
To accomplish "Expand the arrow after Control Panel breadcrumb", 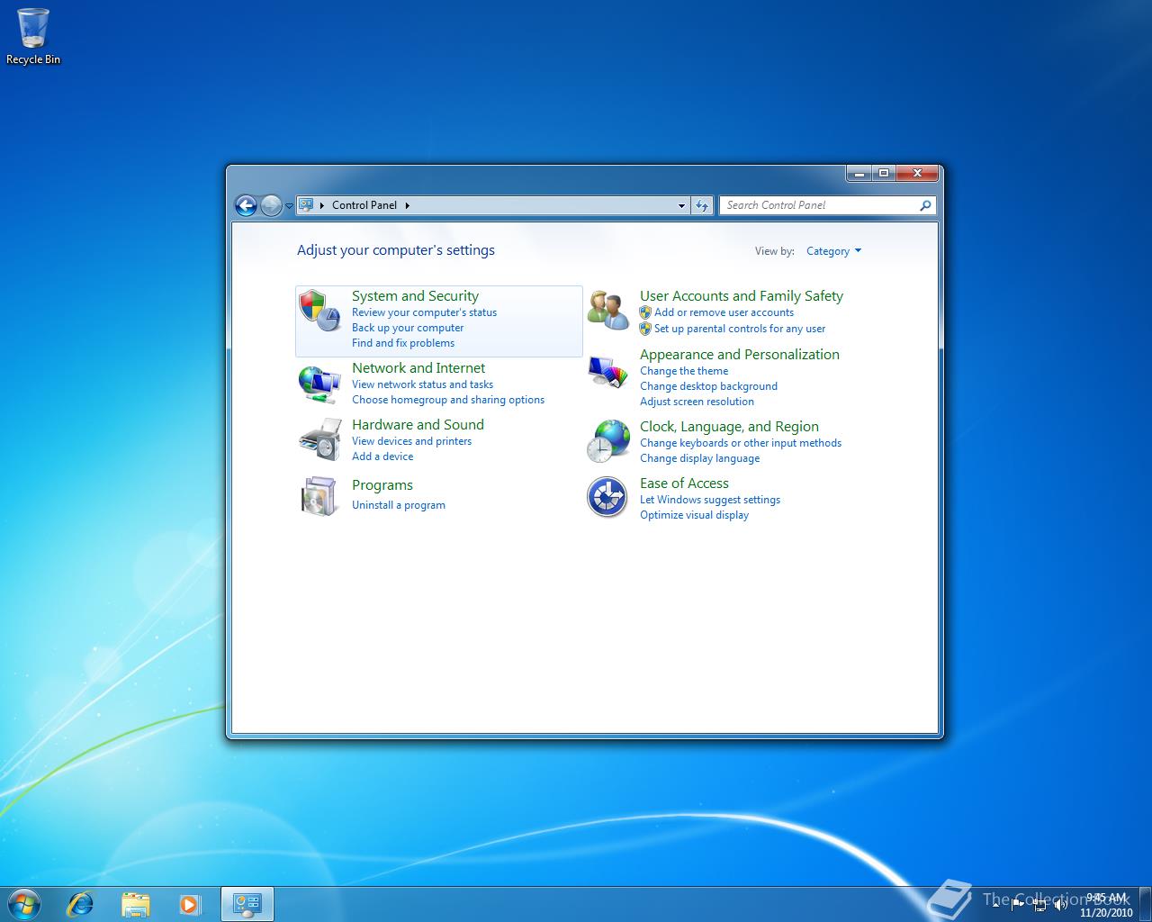I will pos(407,205).
